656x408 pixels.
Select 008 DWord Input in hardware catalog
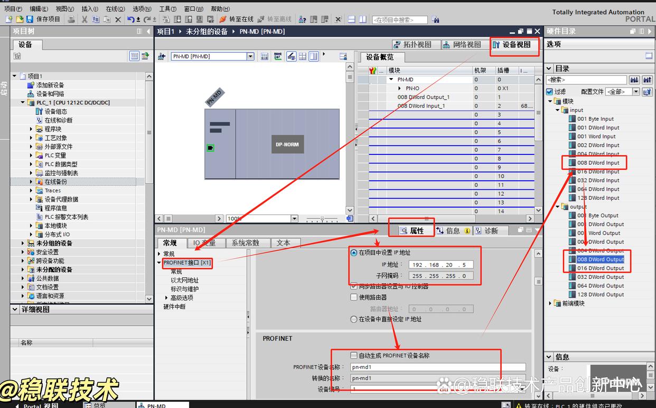tap(598, 163)
